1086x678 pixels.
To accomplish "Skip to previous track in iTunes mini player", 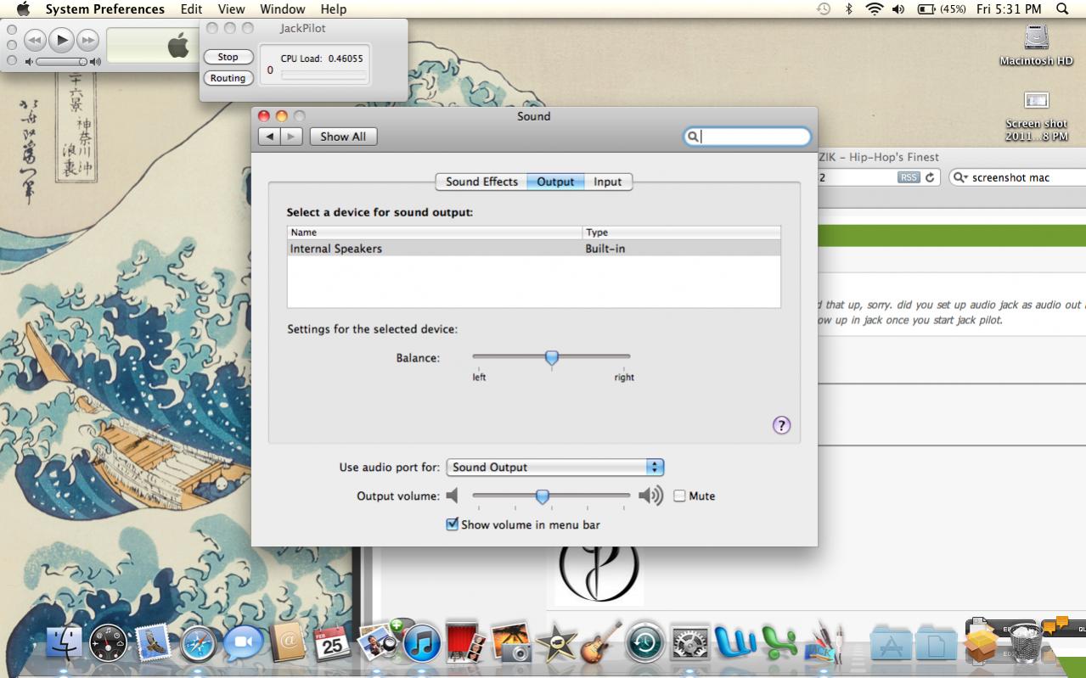I will click(x=35, y=40).
